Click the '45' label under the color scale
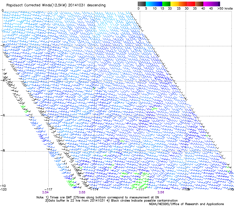Image resolution: width=234 pixels, height=206 pixels. (x=211, y=9)
